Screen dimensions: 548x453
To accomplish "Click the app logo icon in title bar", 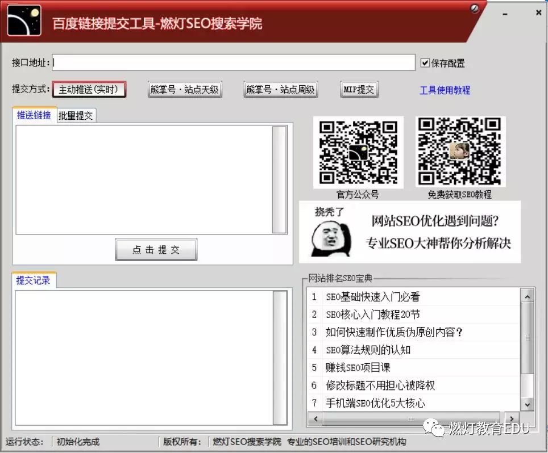I will pos(24,20).
